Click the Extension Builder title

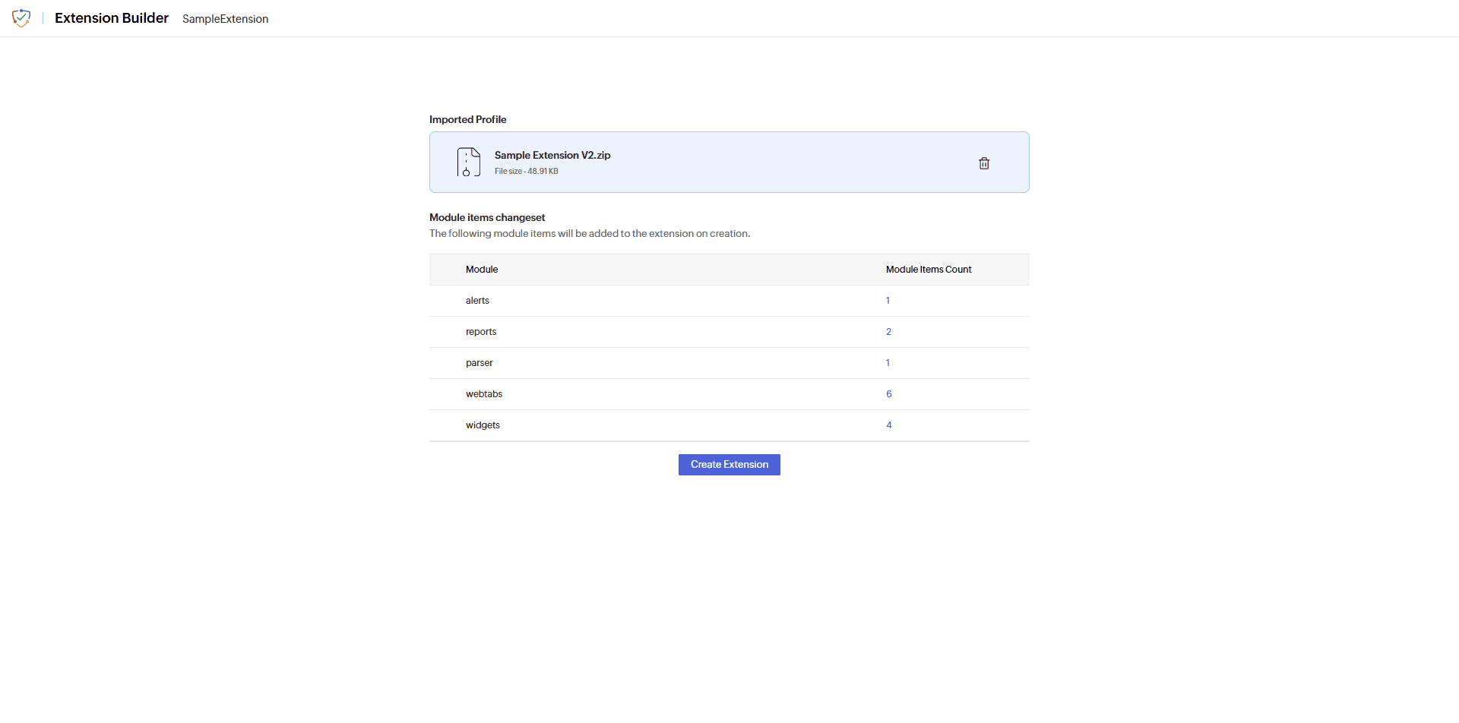coord(111,18)
